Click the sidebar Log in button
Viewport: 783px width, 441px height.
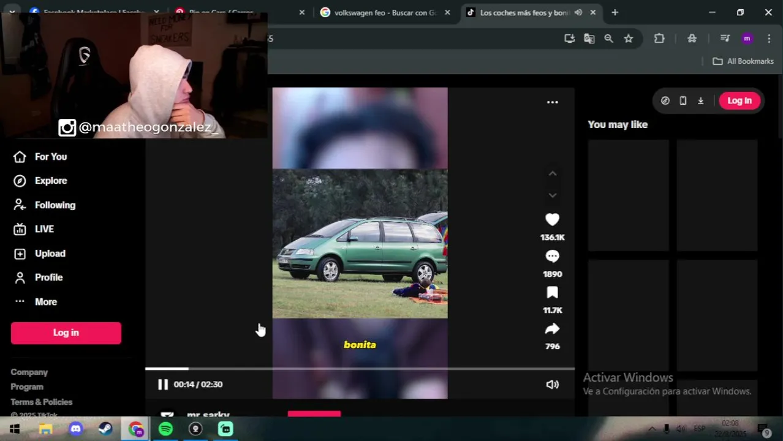pyautogui.click(x=66, y=333)
